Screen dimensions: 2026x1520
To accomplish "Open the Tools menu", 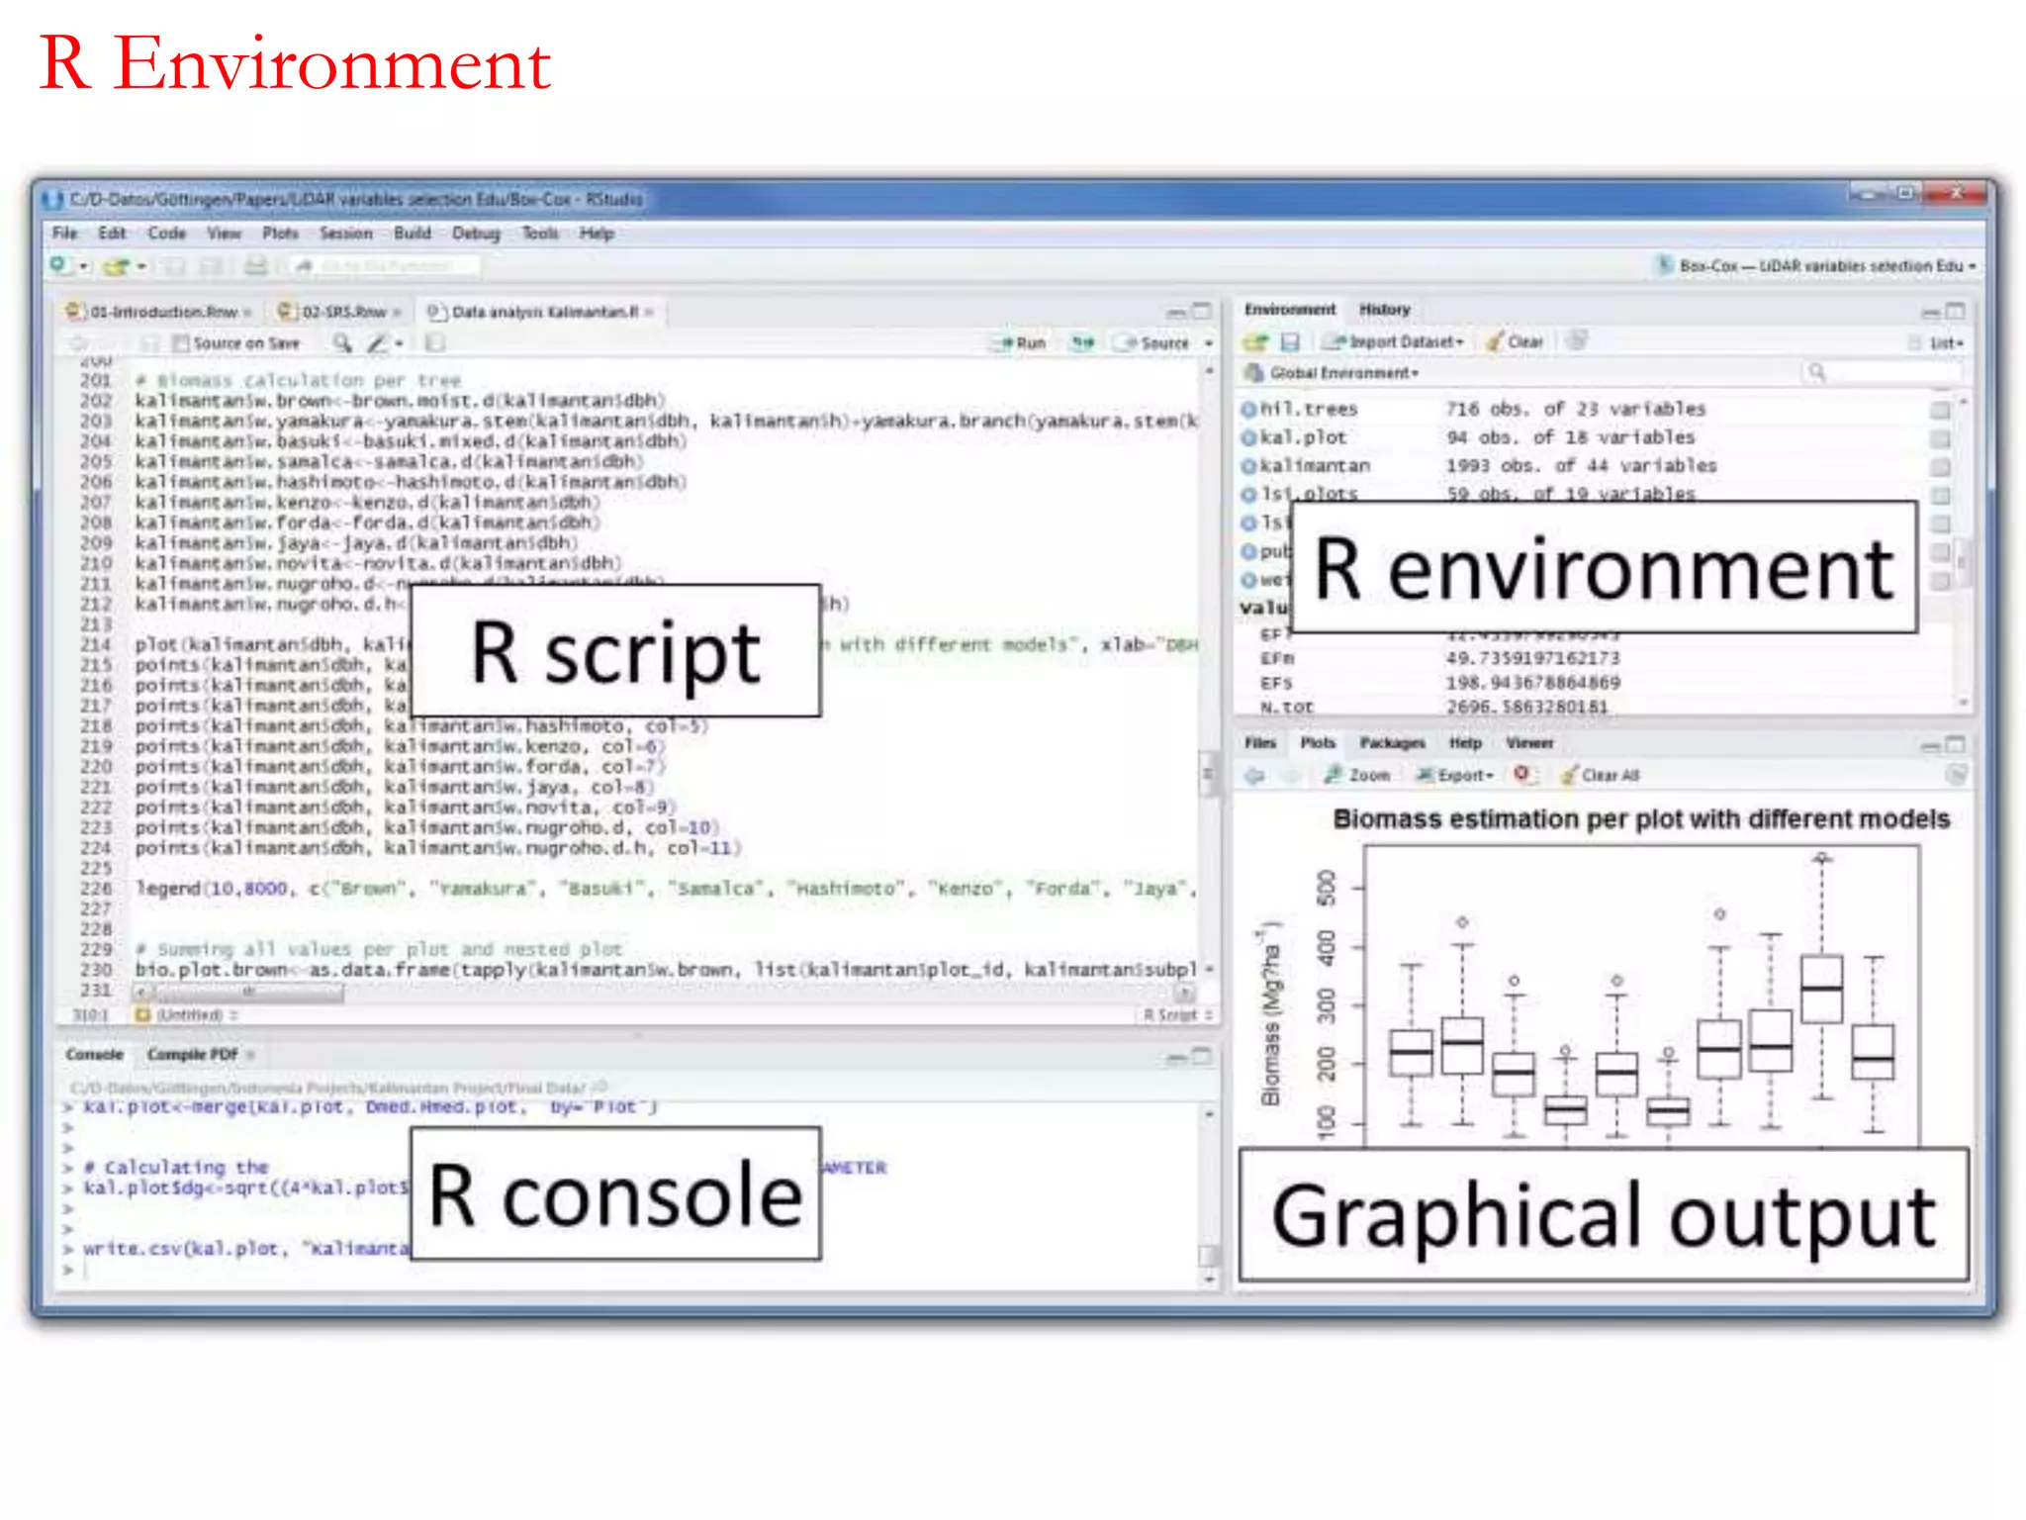I will click(x=540, y=234).
